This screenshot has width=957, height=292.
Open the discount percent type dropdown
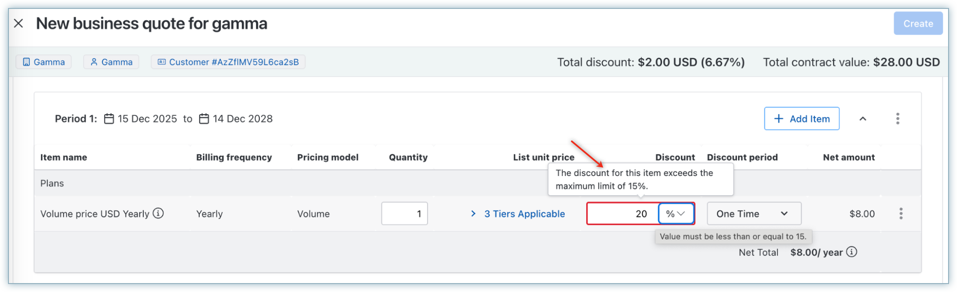click(x=676, y=214)
